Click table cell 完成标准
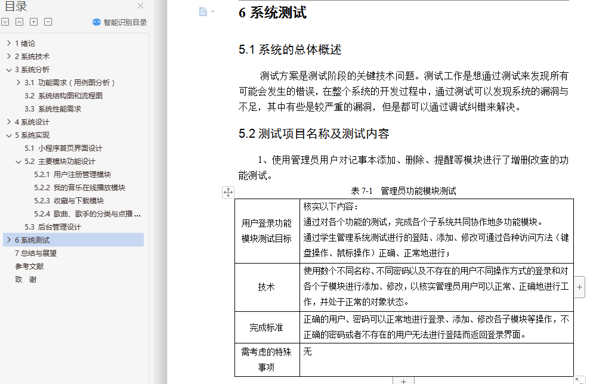Viewport: 596px width, 384px height. tap(267, 327)
